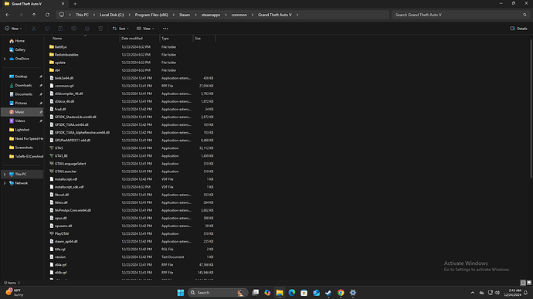
Task: Switch to details list view toggle
Action: click(x=523, y=283)
